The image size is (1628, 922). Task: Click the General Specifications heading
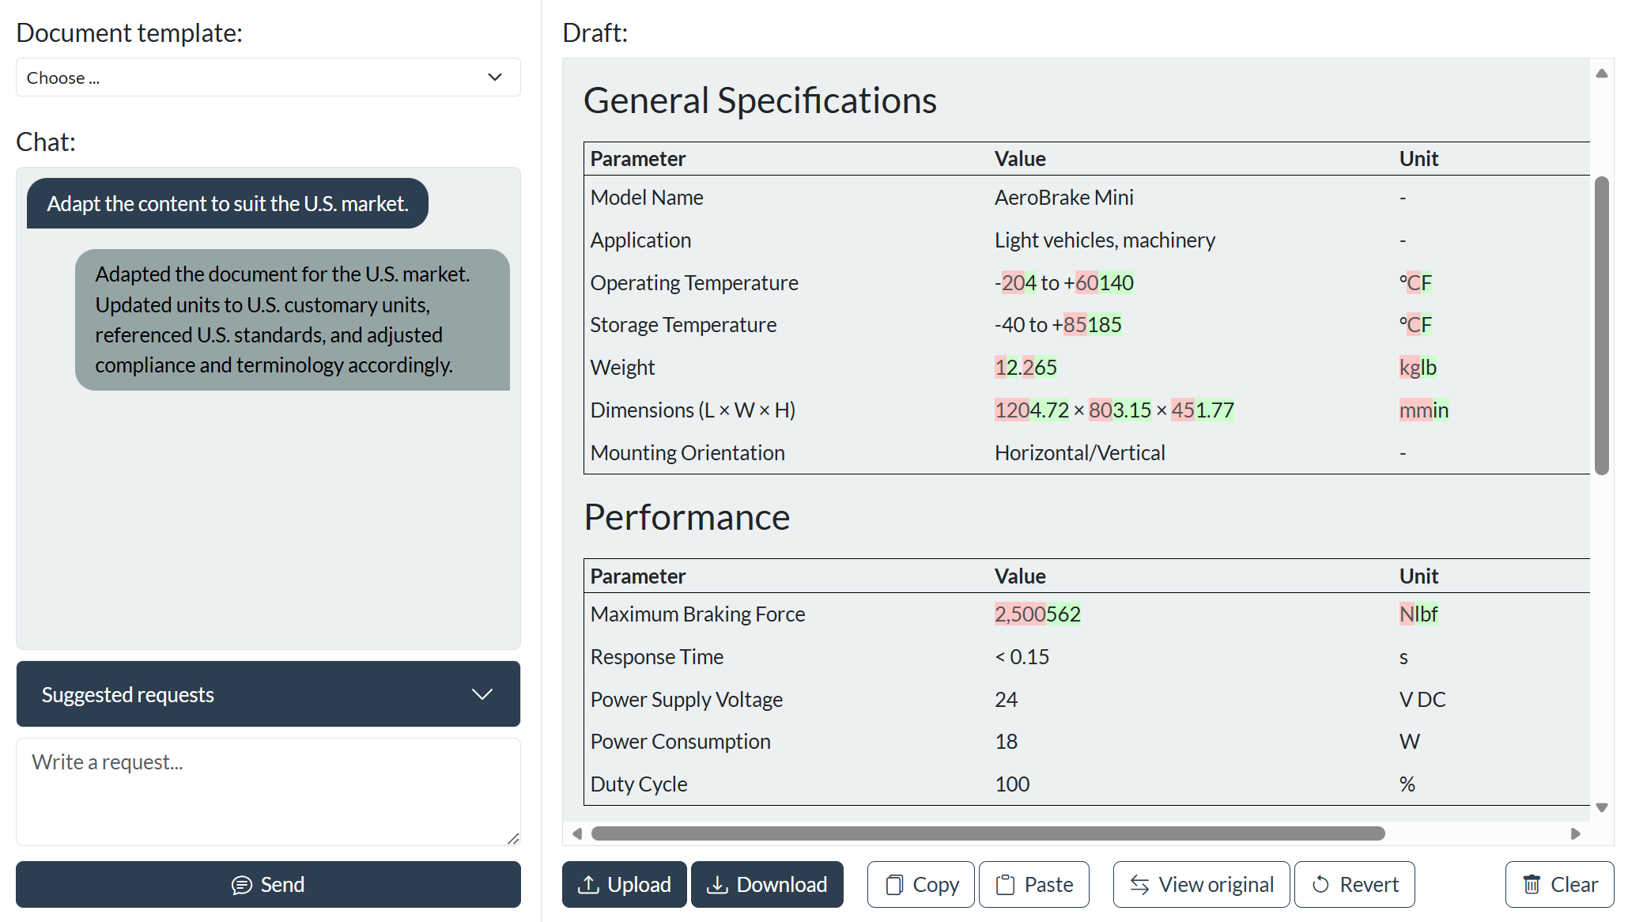759,100
